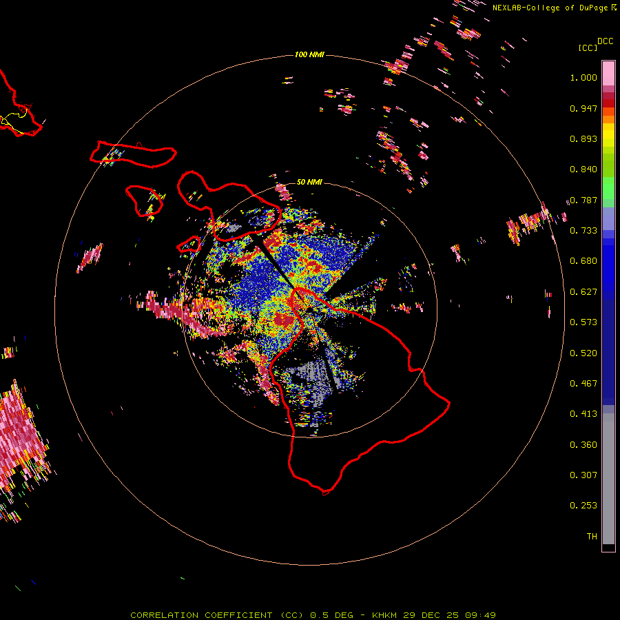Click the TH threshold label

(x=592, y=537)
